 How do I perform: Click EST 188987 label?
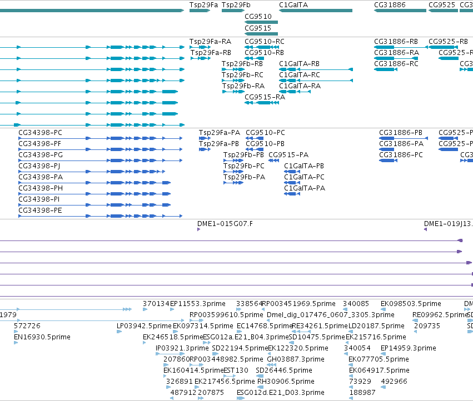pyautogui.click(x=362, y=393)
